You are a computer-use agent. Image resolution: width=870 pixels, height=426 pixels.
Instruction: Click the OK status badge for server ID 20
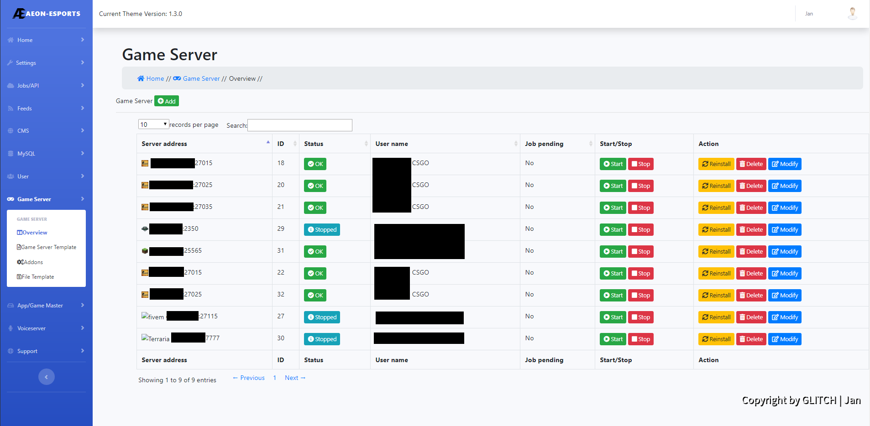315,186
